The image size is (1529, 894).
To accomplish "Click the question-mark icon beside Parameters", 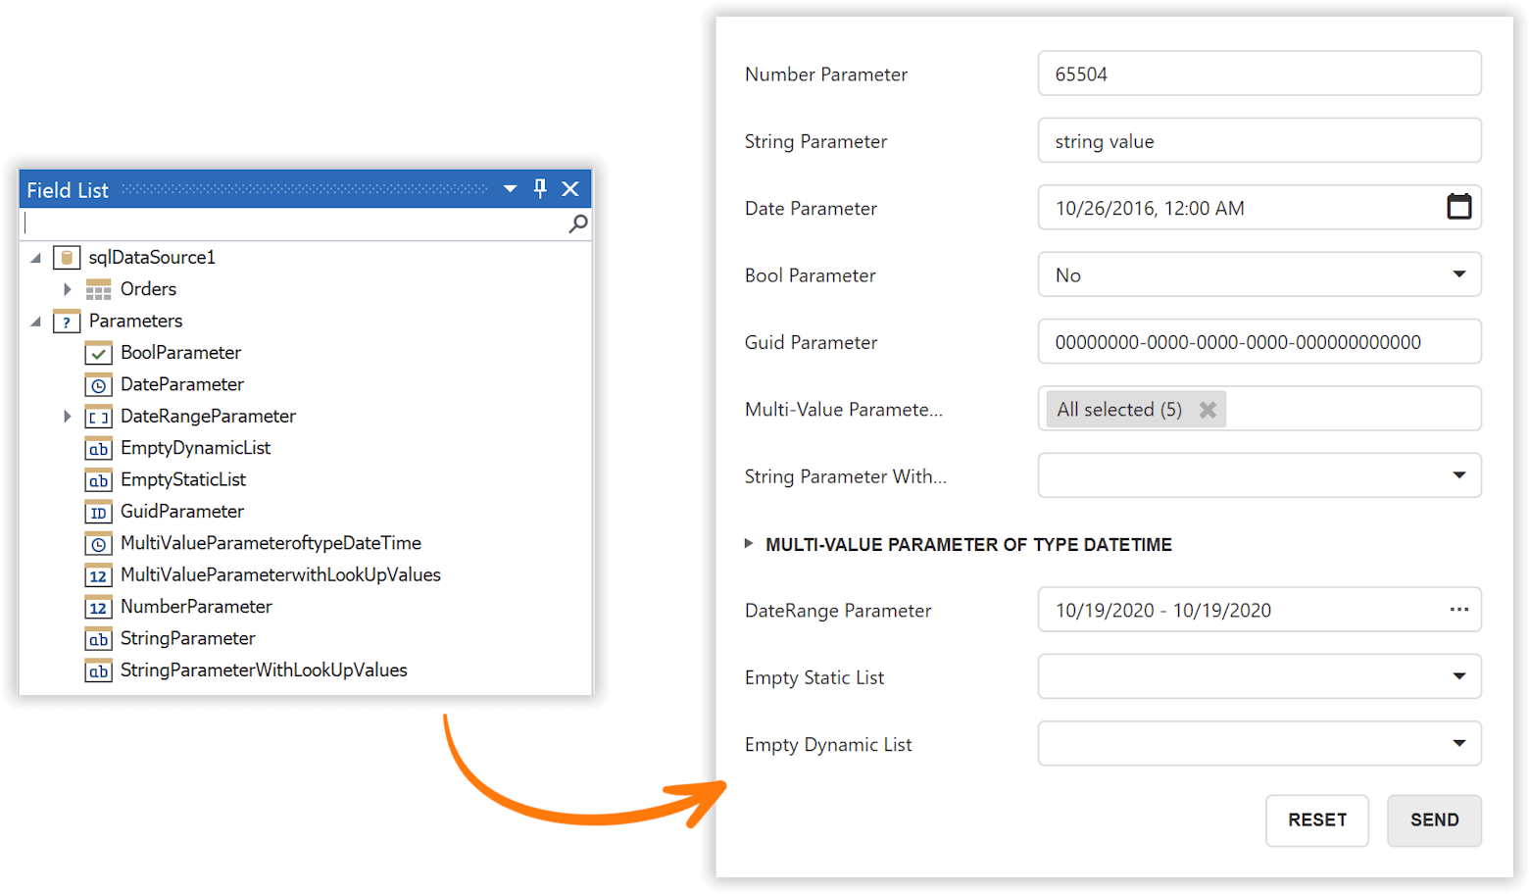I will (x=66, y=321).
